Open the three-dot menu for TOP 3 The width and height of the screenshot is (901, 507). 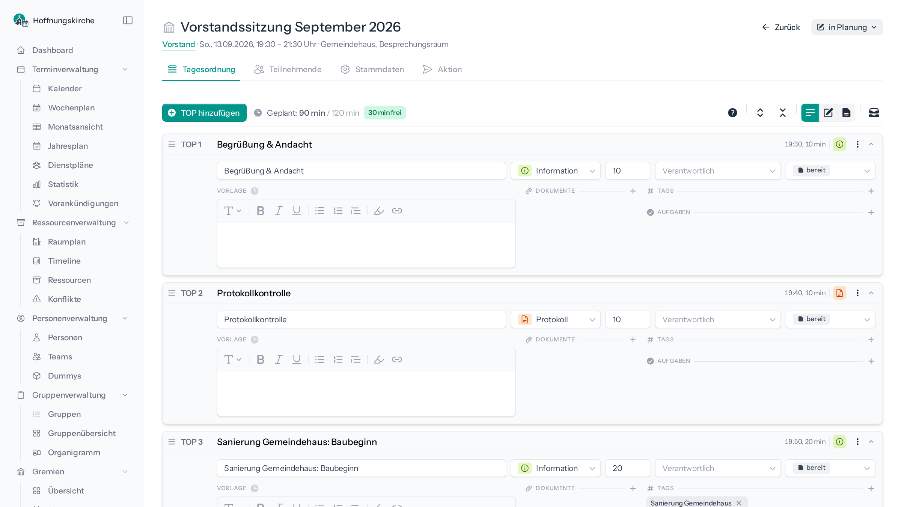click(x=857, y=442)
